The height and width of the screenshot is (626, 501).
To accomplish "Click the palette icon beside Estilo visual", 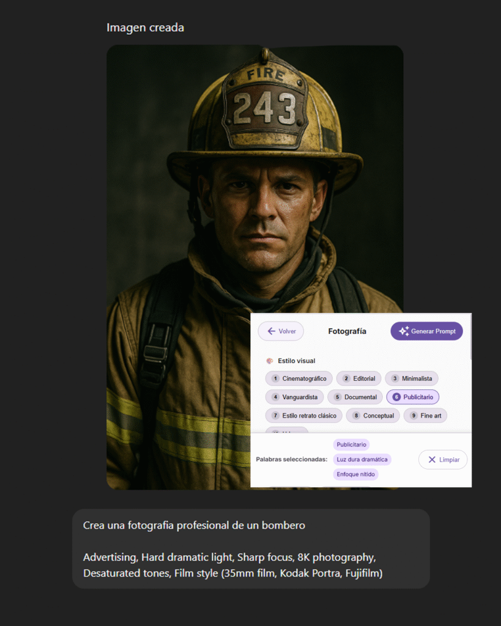I will tap(270, 361).
